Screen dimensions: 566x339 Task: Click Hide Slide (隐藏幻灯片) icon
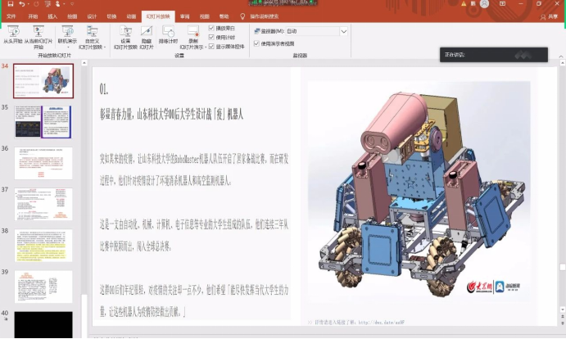pos(147,32)
